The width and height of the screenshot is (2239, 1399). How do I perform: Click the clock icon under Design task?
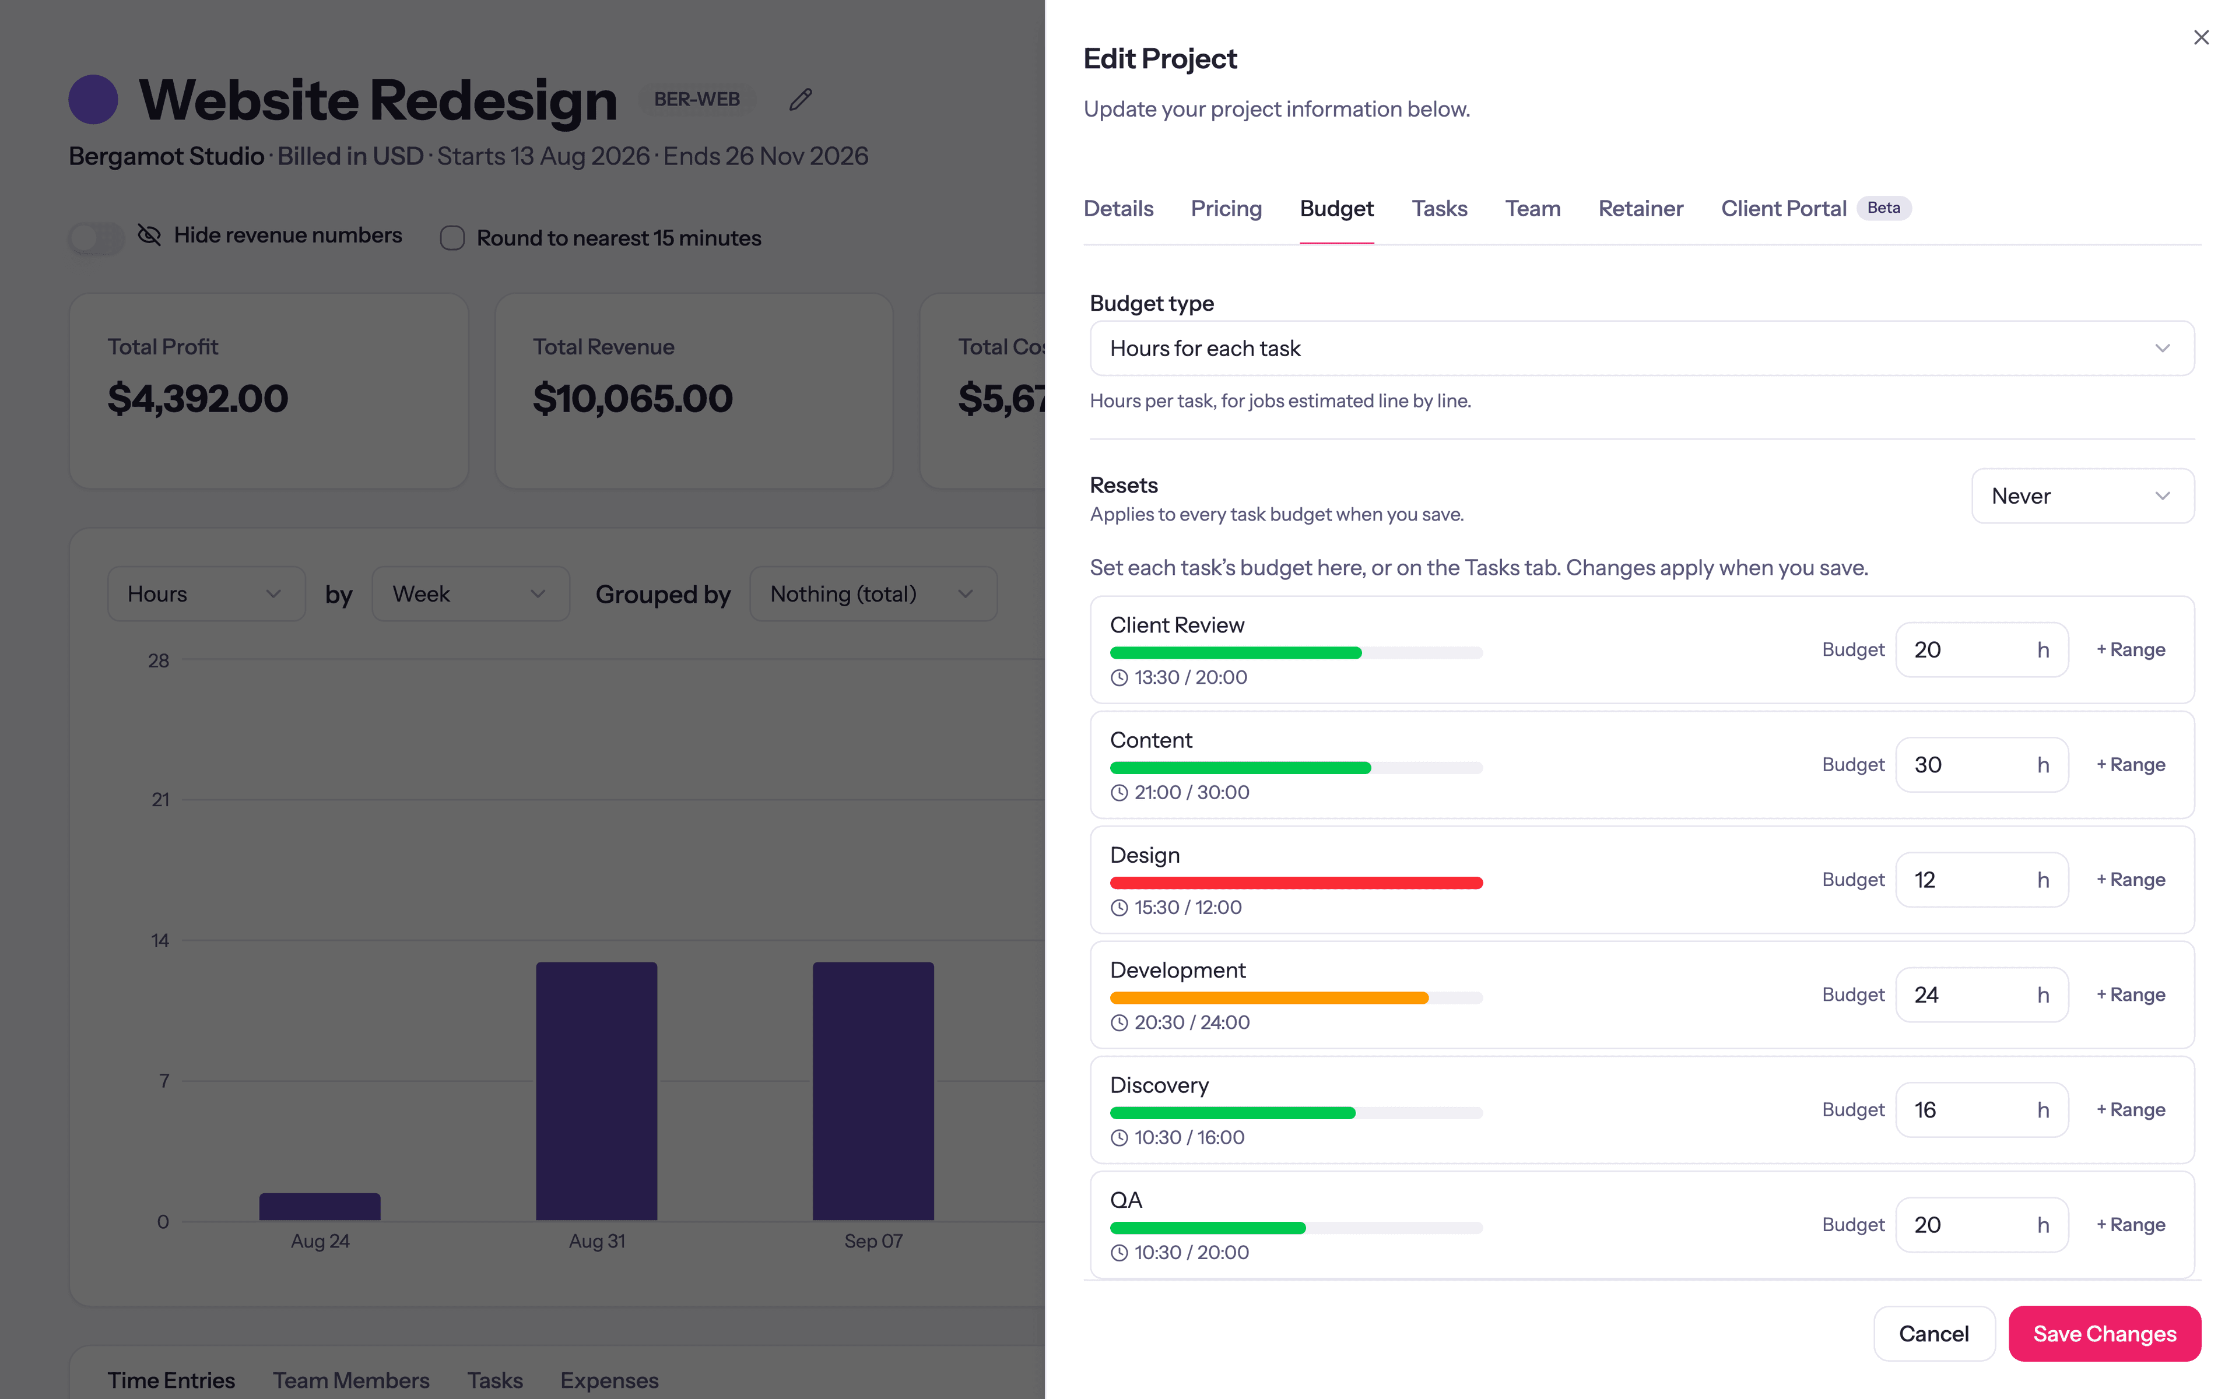pos(1119,908)
